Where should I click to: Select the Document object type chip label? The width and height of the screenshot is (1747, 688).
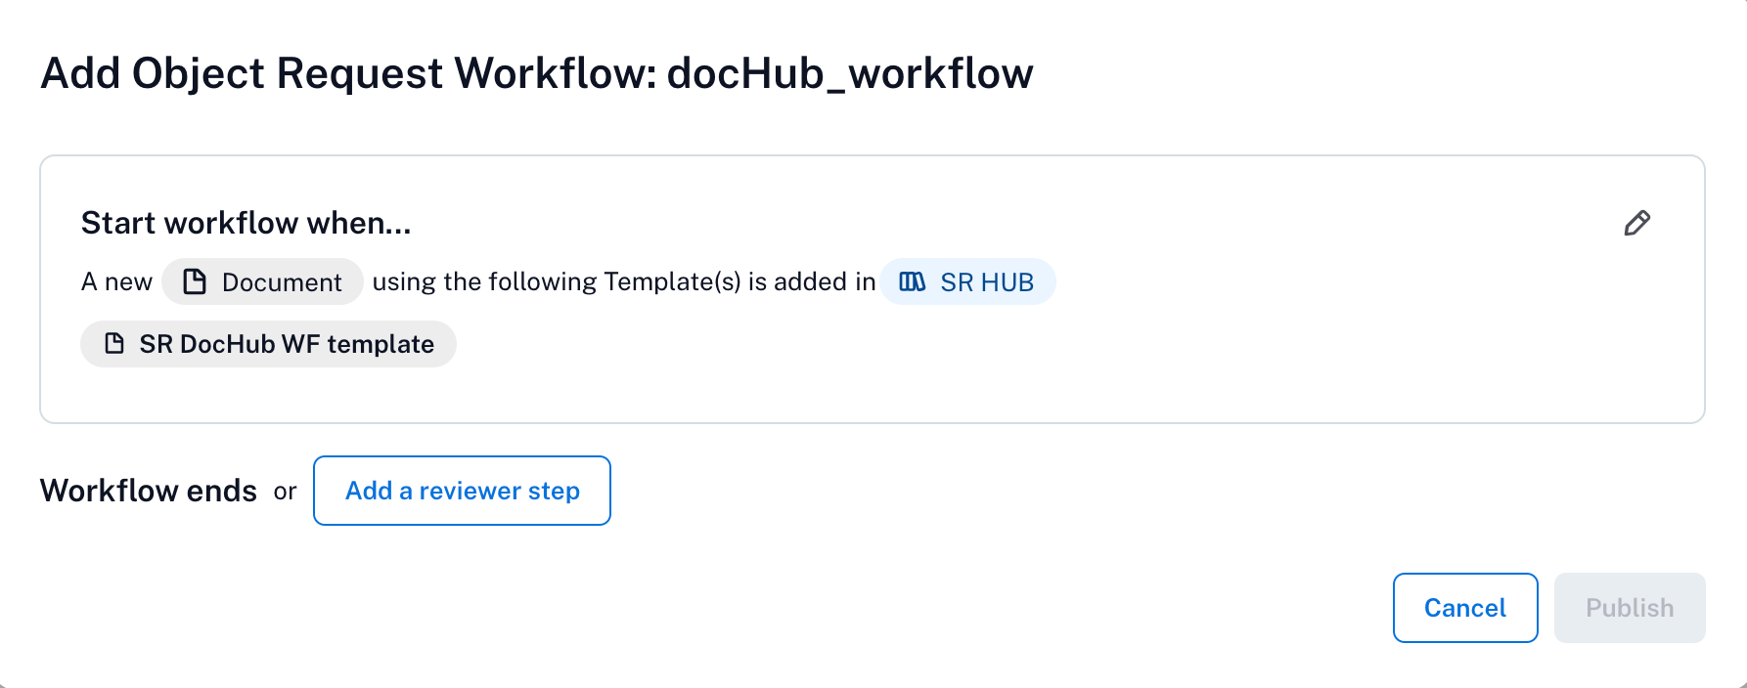tap(282, 282)
